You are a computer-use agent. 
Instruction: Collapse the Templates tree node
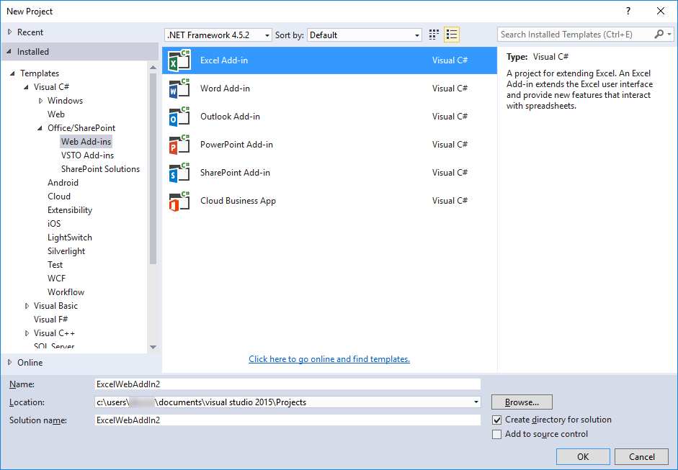[x=12, y=73]
